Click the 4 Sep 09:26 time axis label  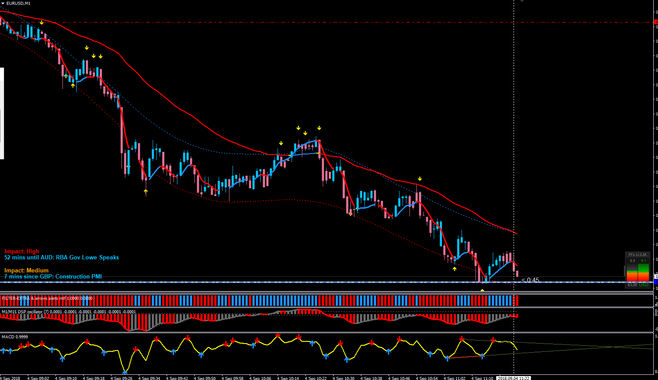pos(121,378)
